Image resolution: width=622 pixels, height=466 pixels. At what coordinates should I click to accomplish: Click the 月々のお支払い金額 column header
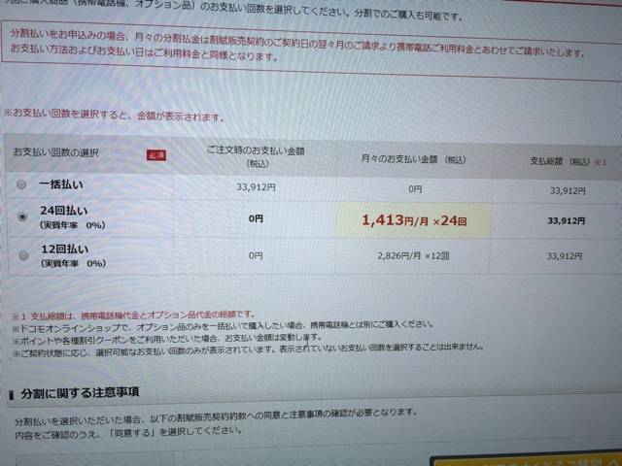pyautogui.click(x=414, y=159)
